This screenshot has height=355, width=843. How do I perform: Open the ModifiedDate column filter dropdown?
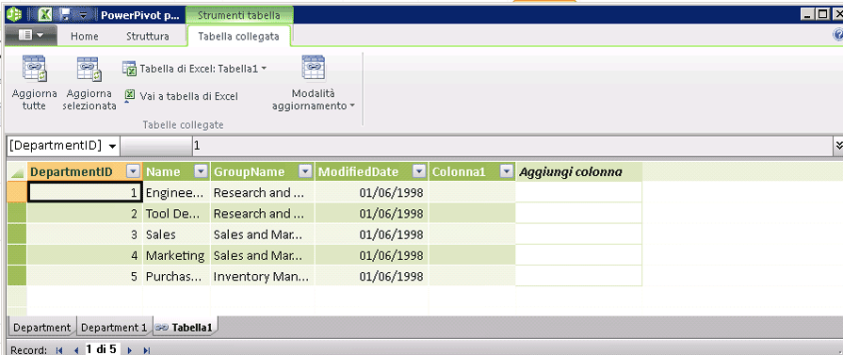tap(419, 171)
